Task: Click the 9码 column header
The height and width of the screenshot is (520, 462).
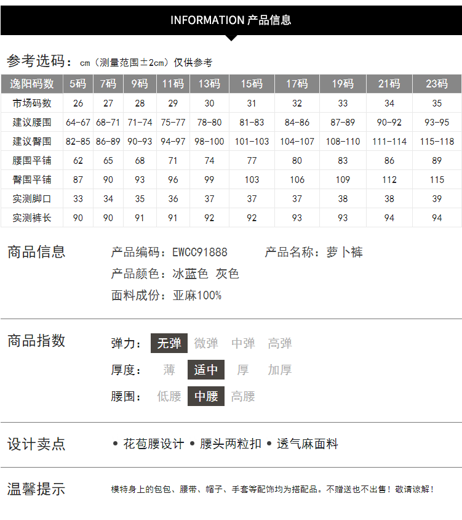Action: point(140,84)
